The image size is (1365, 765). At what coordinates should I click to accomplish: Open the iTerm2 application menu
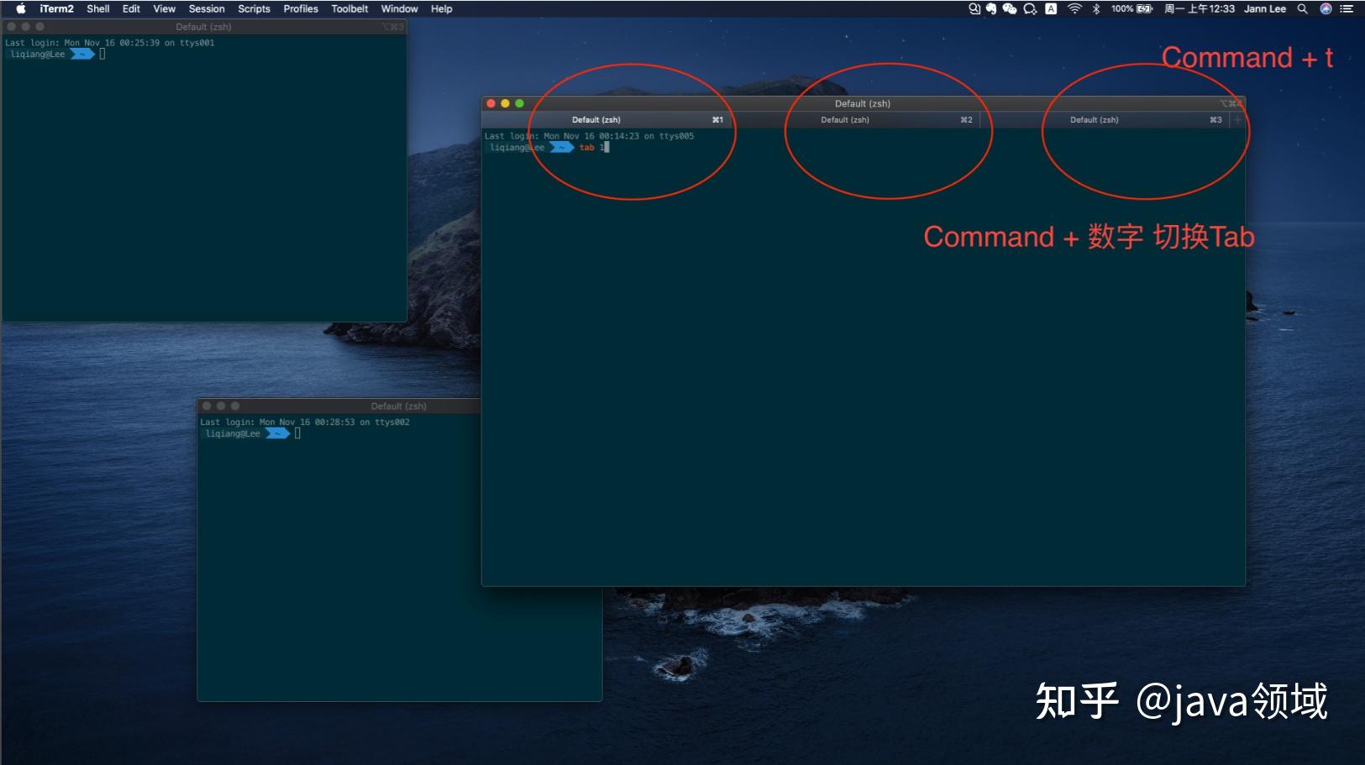pyautogui.click(x=56, y=9)
